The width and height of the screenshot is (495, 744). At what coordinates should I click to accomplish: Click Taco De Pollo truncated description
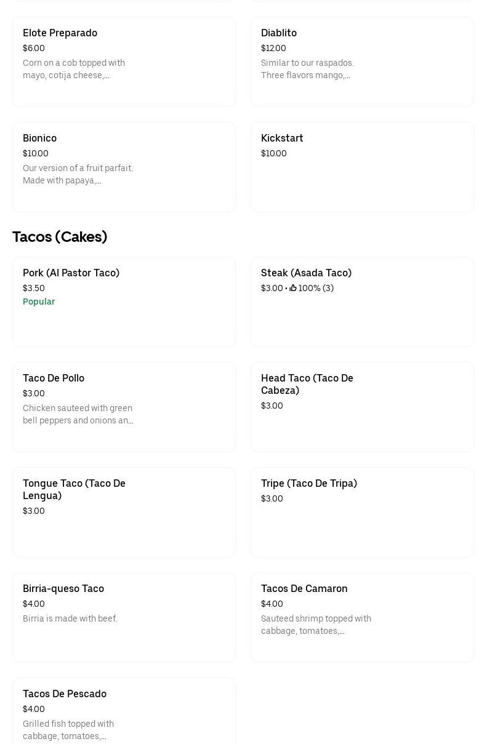point(78,414)
